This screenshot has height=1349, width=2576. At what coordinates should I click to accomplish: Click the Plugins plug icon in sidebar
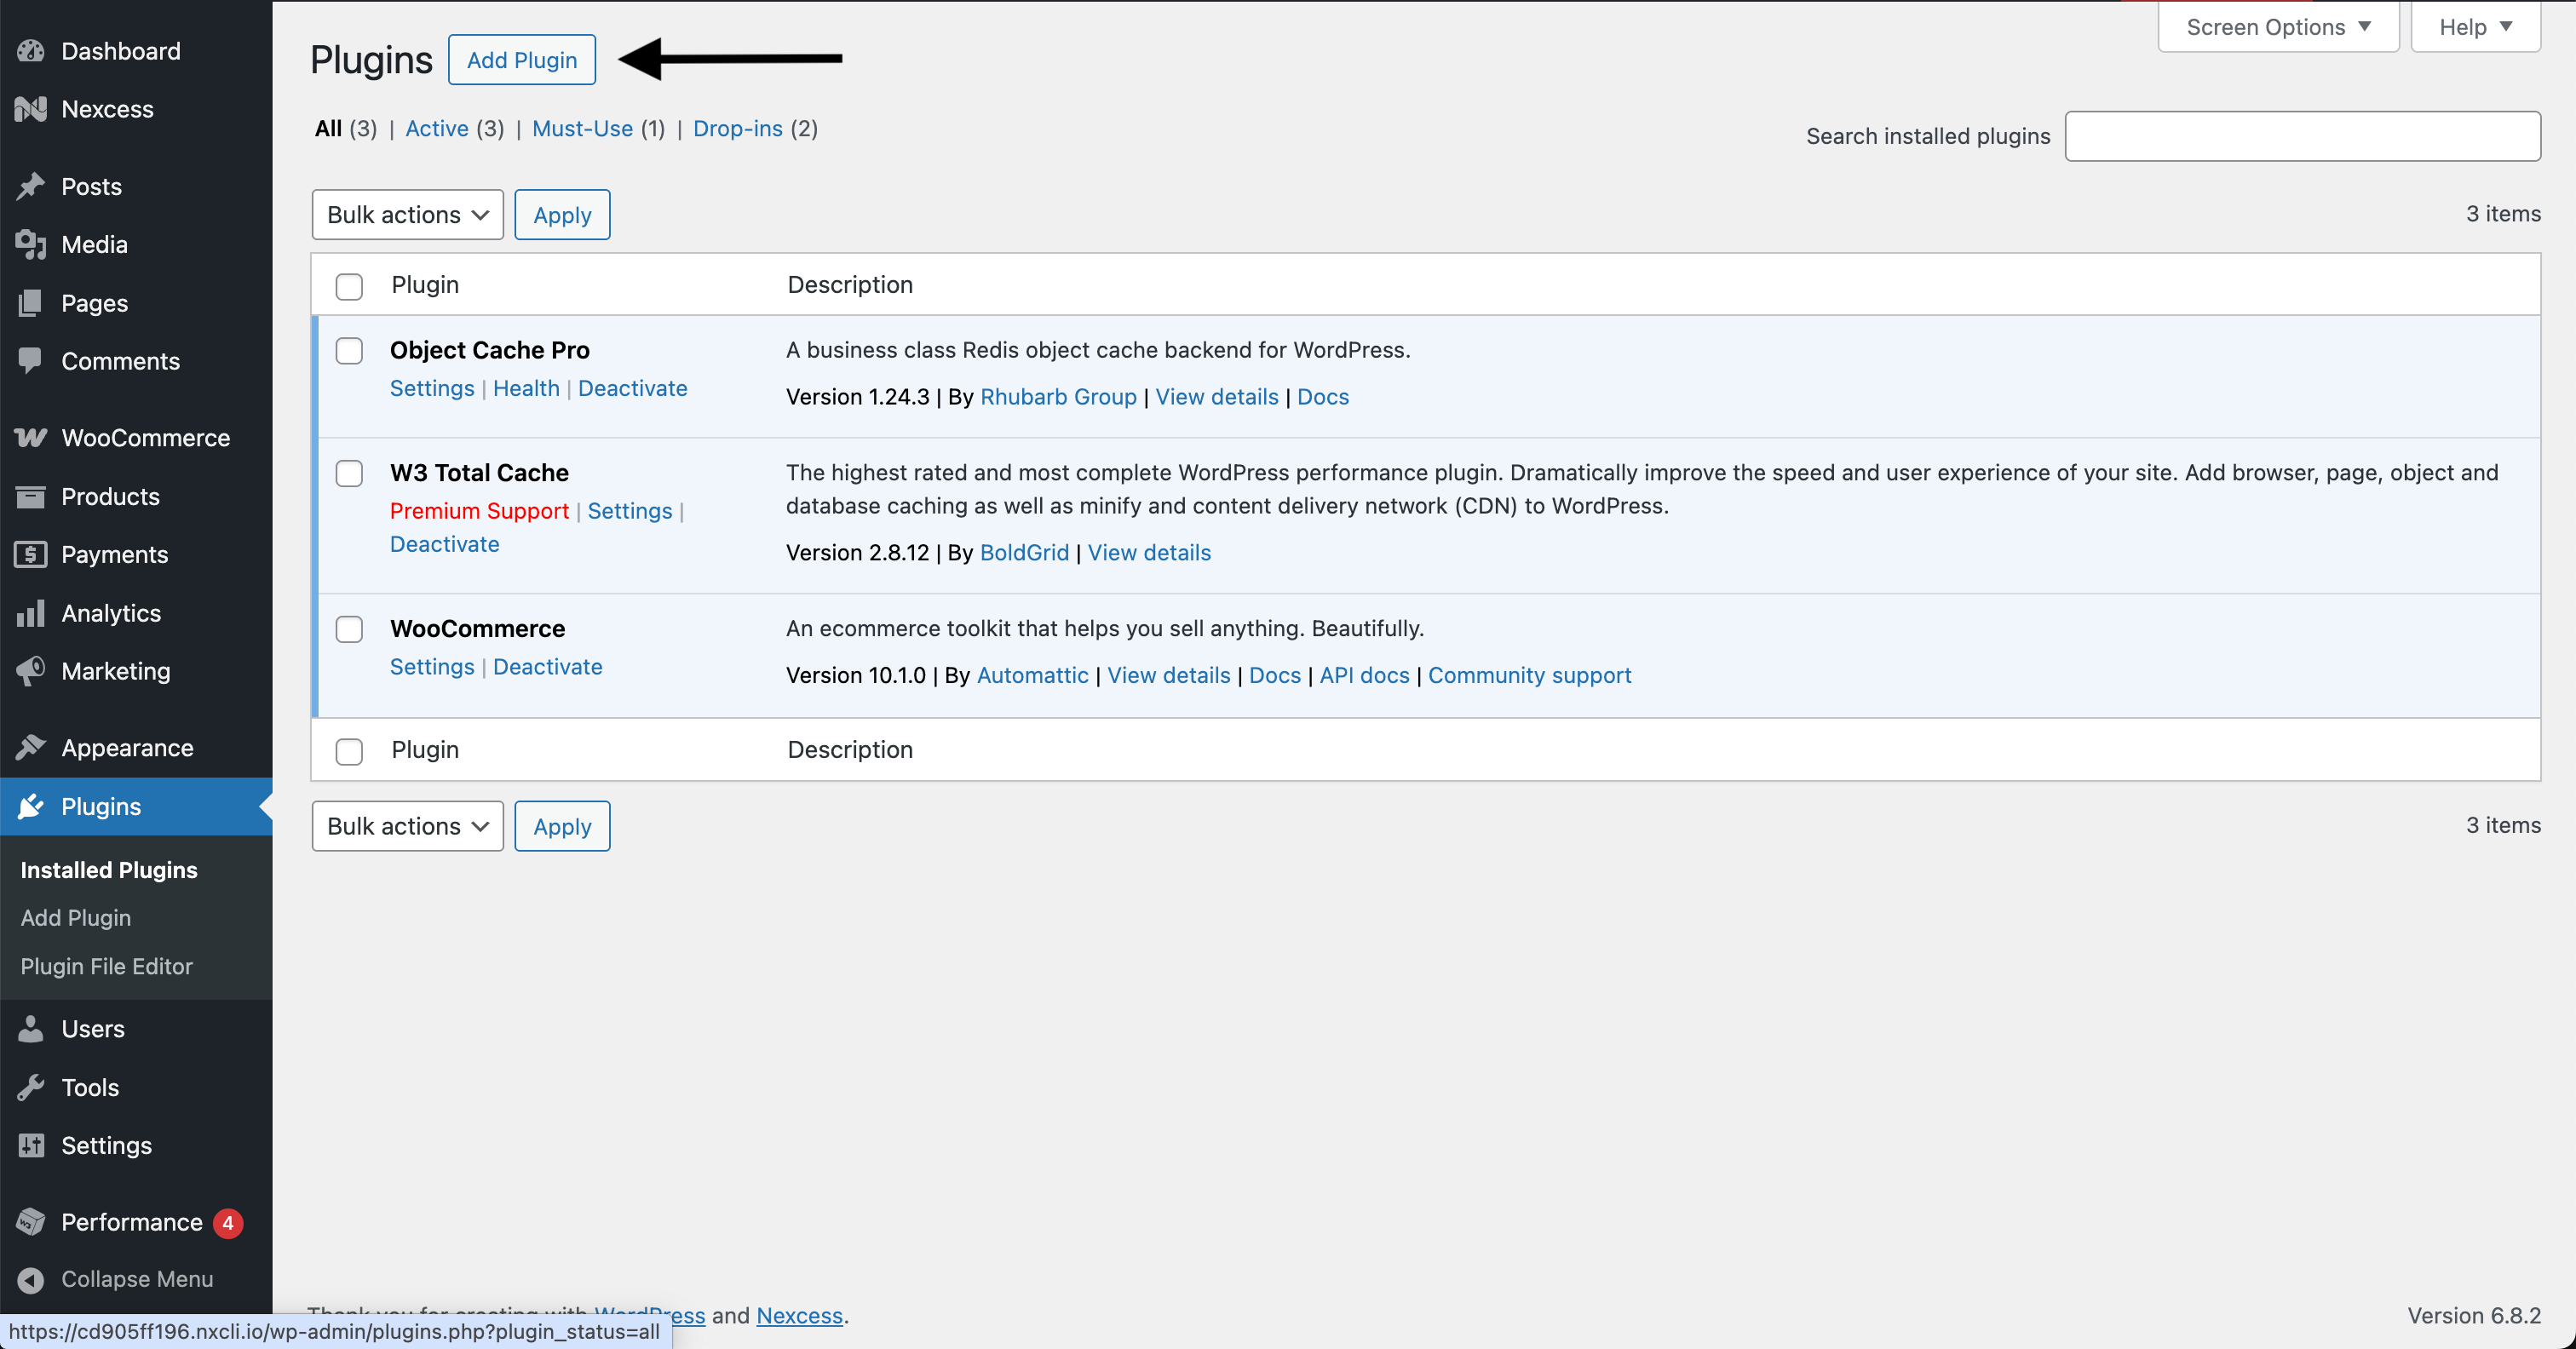point(31,806)
